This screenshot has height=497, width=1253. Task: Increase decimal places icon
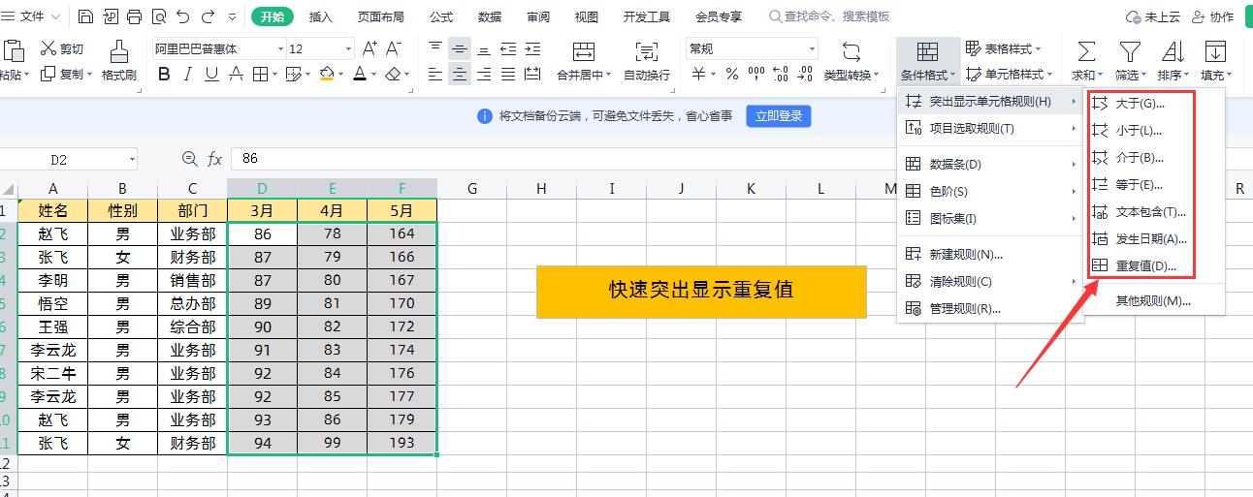(779, 74)
